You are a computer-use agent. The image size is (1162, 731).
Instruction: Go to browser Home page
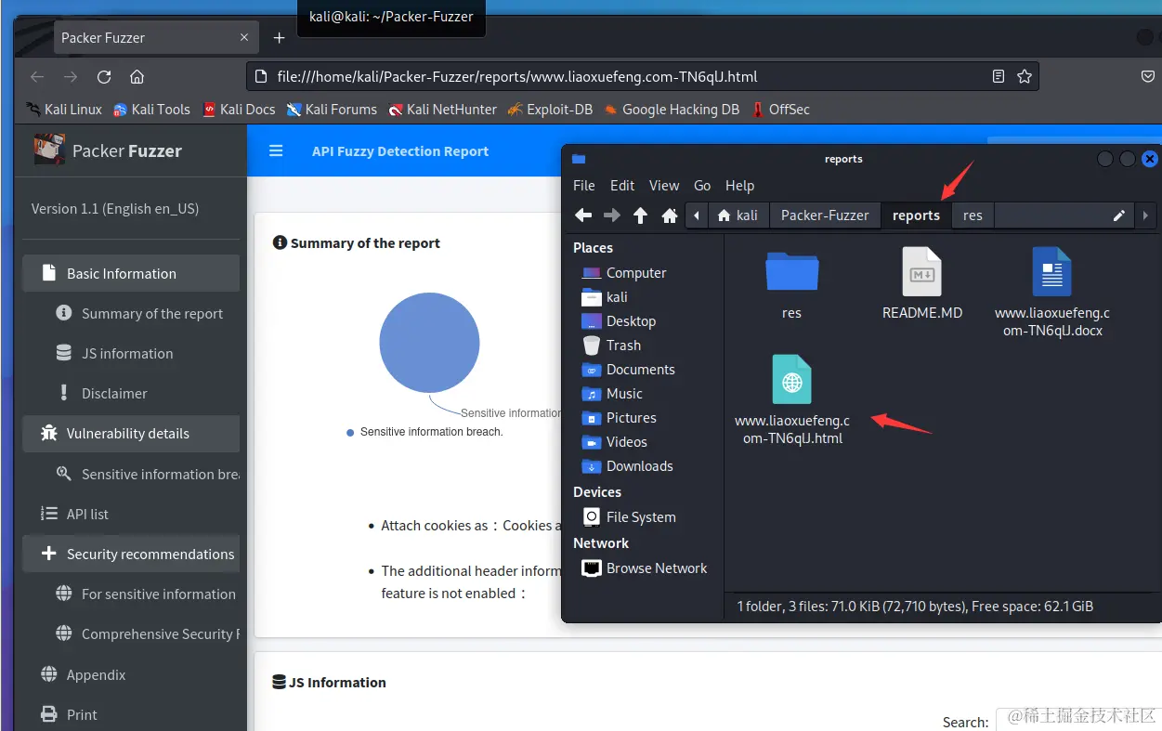pyautogui.click(x=137, y=77)
